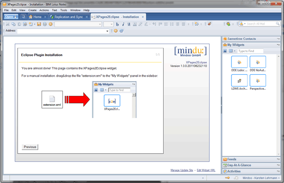This screenshot has width=284, height=183.
Task: Open the Perspective widget
Action: click(x=258, y=82)
